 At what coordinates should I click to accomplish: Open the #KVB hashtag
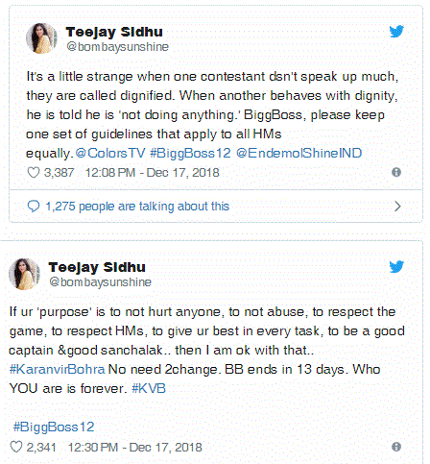coord(149,388)
